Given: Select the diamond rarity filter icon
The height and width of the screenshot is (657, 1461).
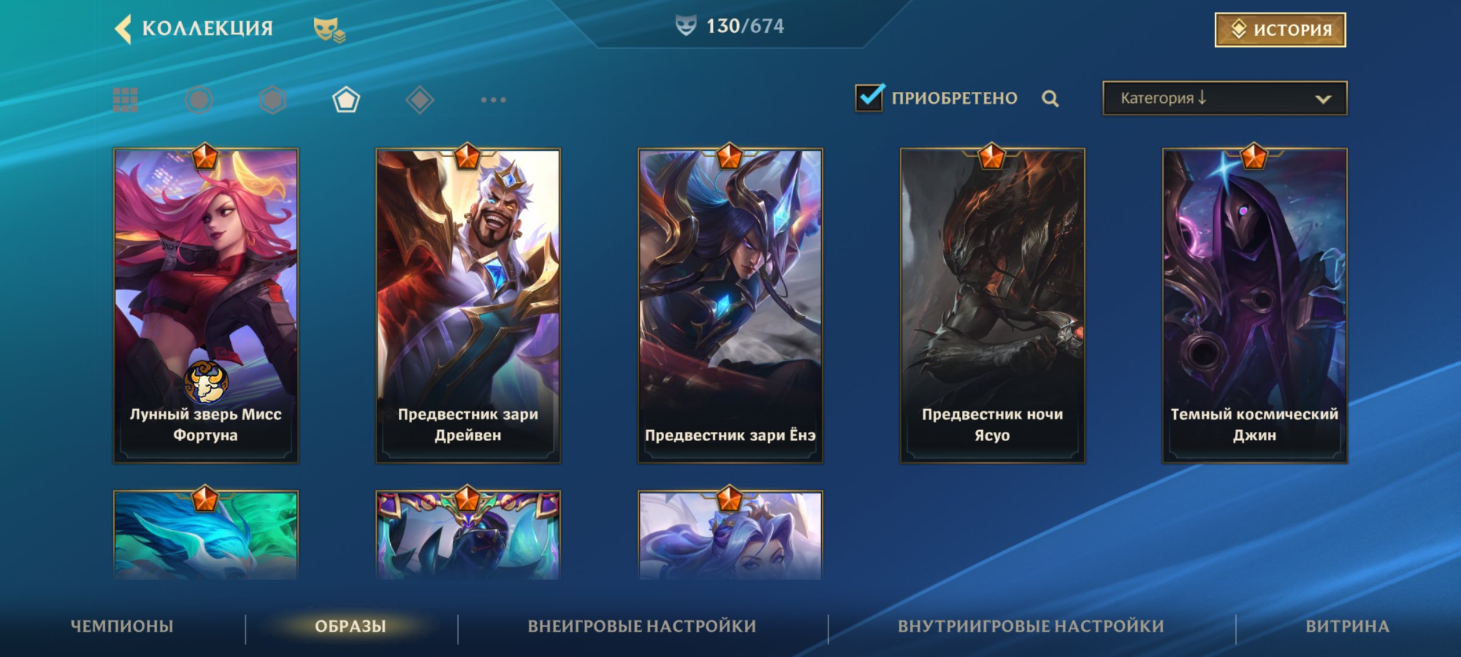Looking at the screenshot, I should click(x=420, y=100).
